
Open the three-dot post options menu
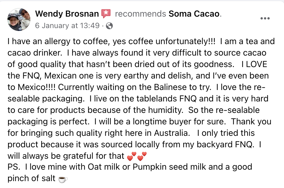[265, 19]
